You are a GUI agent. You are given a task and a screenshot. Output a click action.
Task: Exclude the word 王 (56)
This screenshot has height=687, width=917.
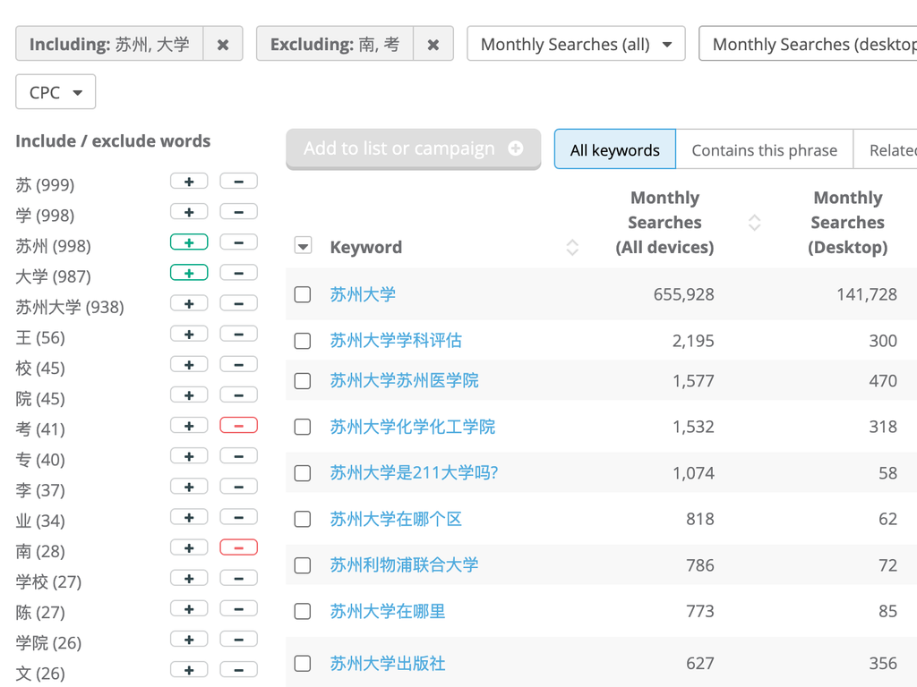[x=238, y=334]
